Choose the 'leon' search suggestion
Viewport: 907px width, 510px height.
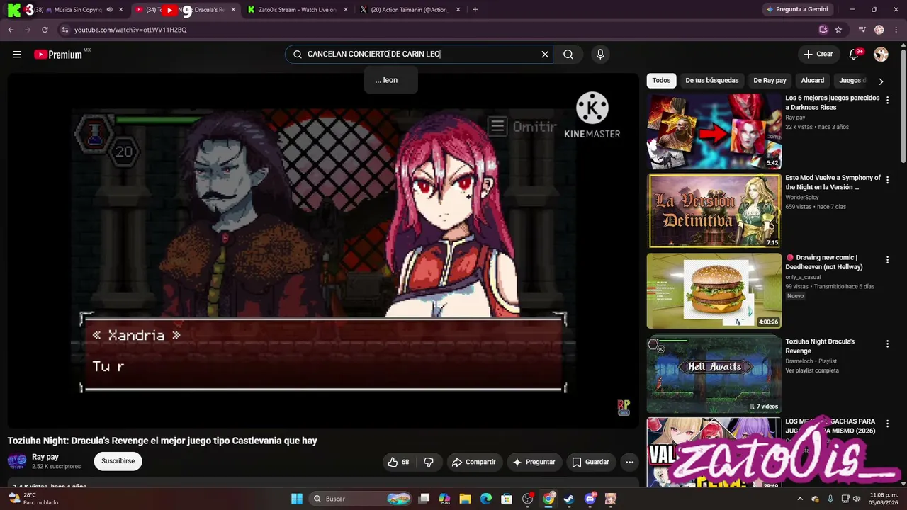[x=390, y=80]
